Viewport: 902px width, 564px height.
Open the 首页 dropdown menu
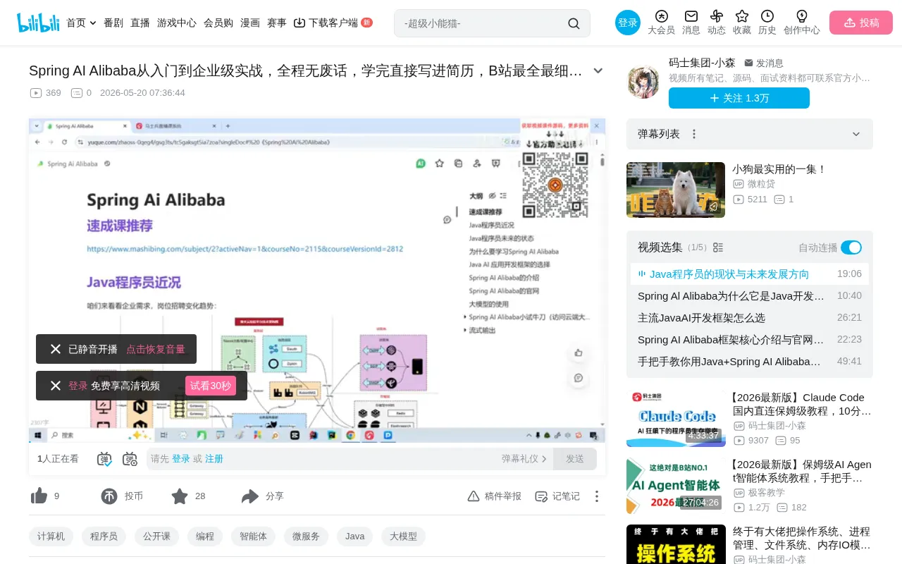coord(81,23)
